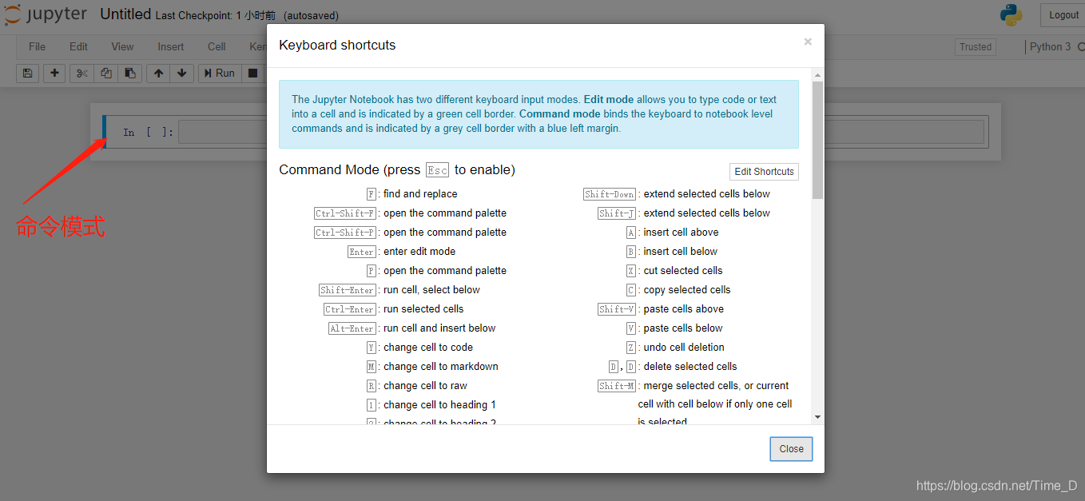This screenshot has width=1085, height=501.
Task: Click 'undo cell deletion' text
Action: (x=684, y=347)
